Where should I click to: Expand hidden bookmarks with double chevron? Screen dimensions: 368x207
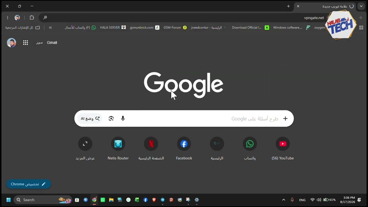click(50, 28)
